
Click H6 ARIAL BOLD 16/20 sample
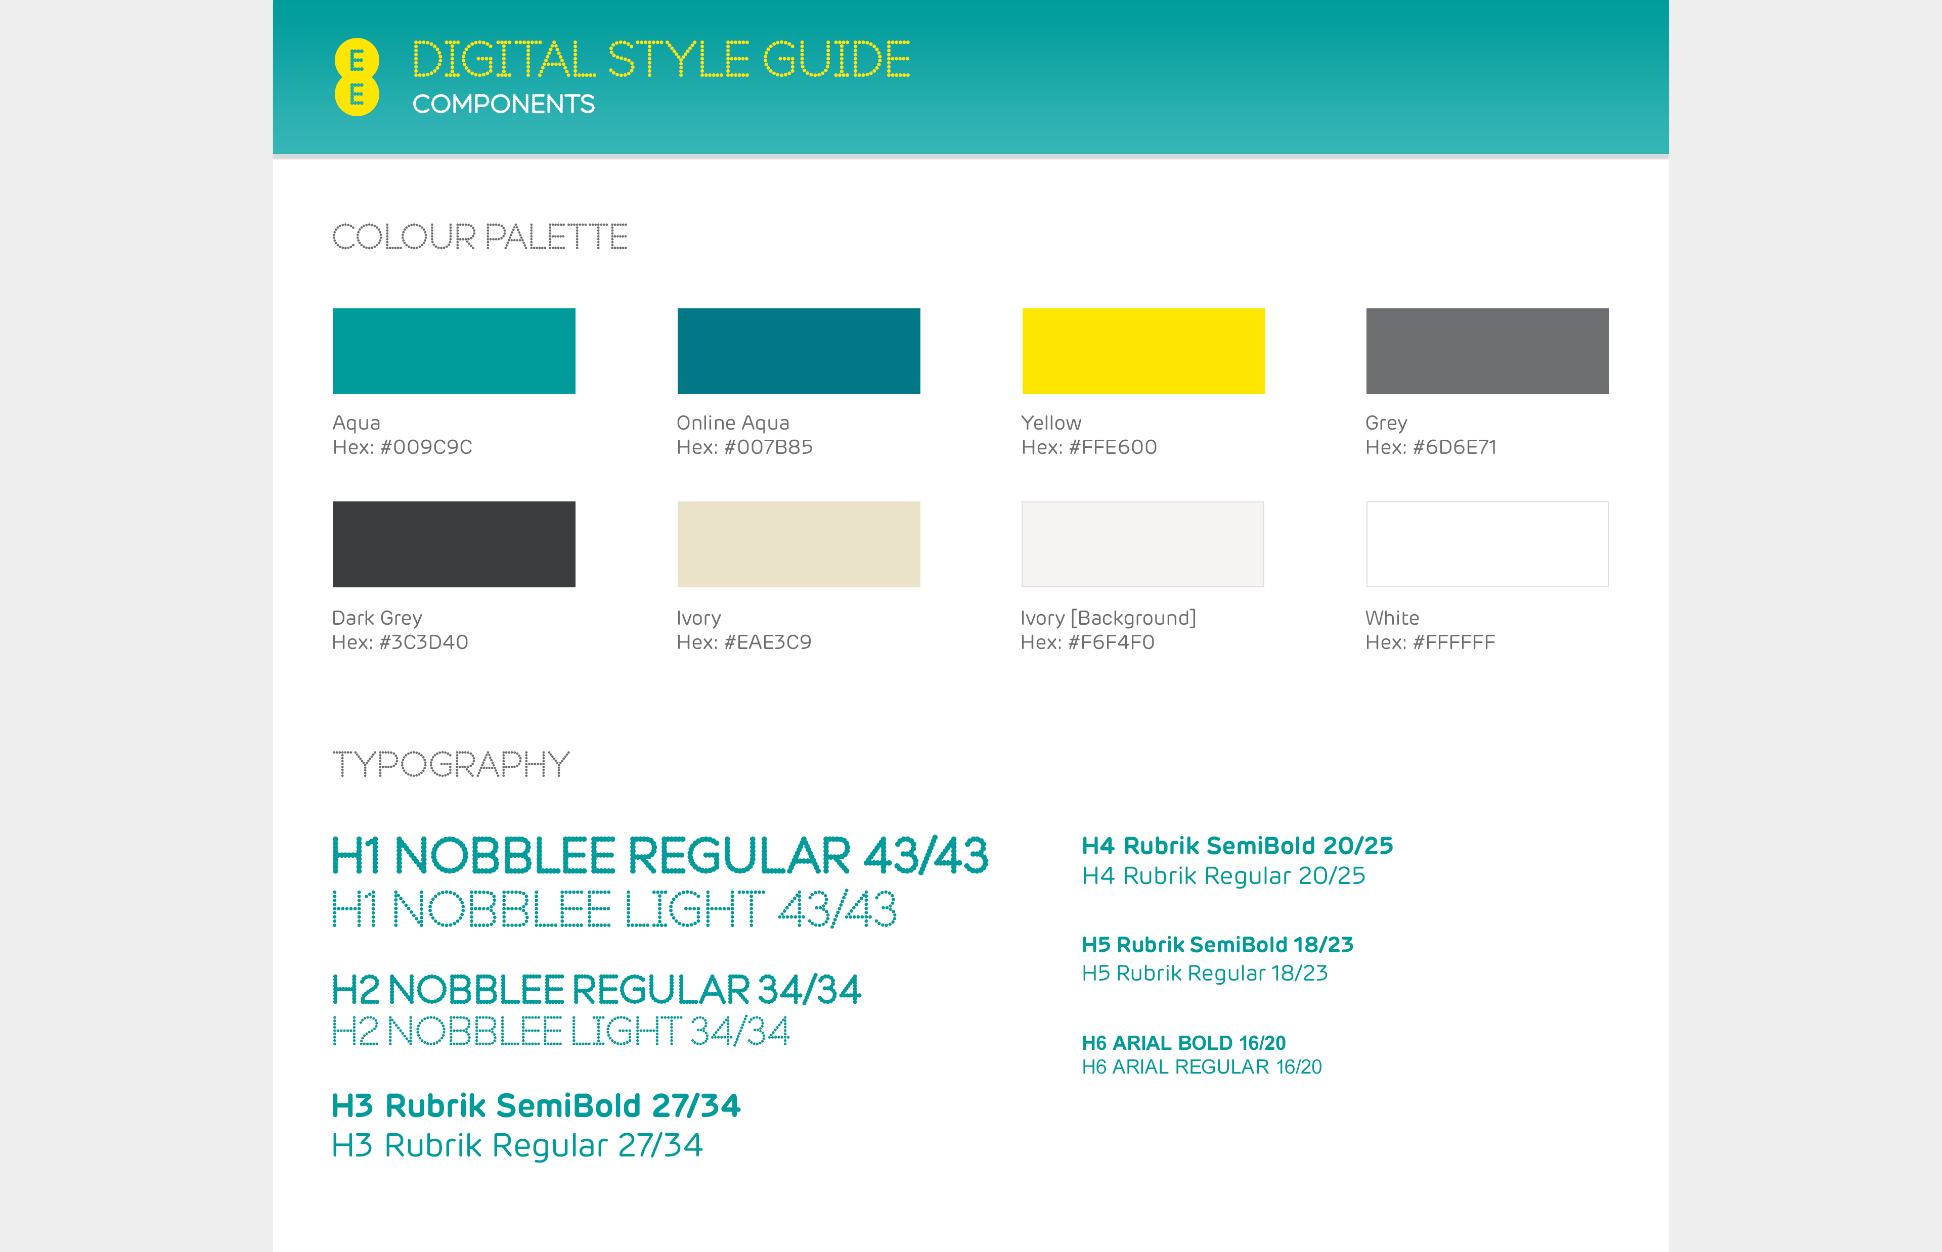(x=1183, y=1043)
